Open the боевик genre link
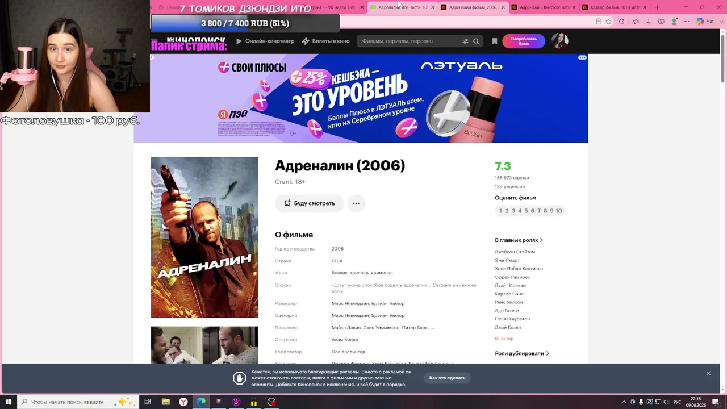727x409 pixels. [x=339, y=273]
